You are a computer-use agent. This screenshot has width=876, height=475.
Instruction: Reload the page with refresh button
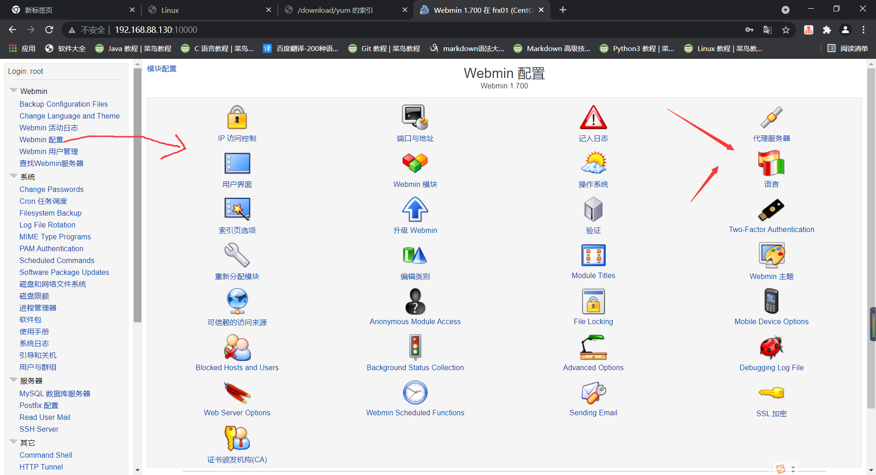pos(49,30)
